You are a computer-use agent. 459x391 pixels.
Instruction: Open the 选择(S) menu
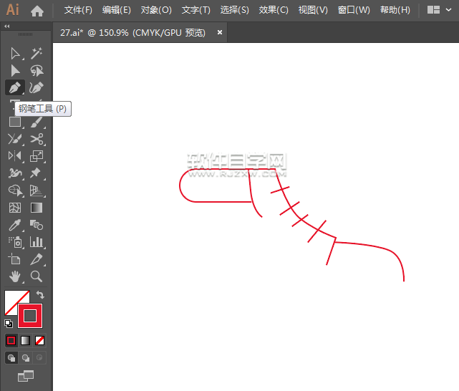coord(234,10)
